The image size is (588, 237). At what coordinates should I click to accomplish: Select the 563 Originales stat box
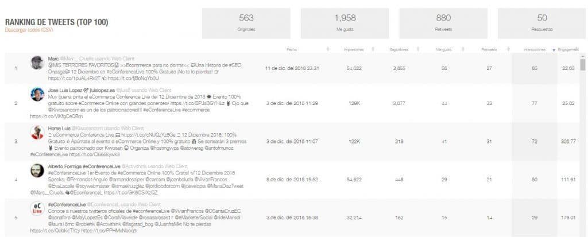click(x=246, y=24)
